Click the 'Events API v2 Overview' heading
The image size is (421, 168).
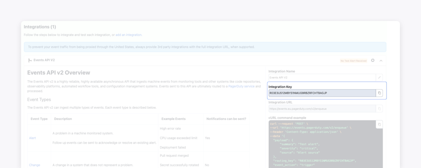(58, 73)
